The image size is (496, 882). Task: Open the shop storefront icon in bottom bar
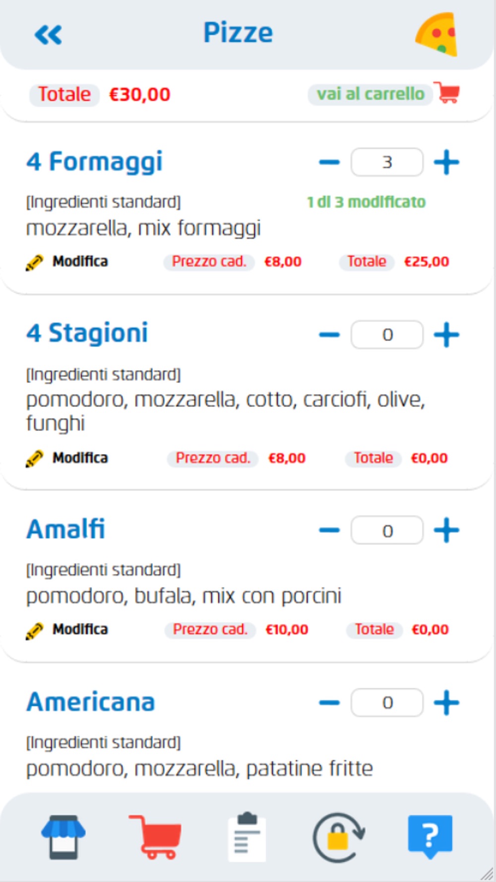point(63,837)
